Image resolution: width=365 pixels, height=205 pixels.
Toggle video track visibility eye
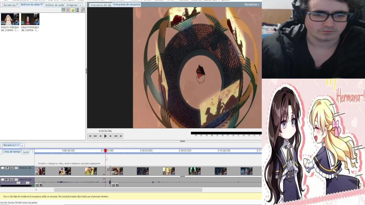click(x=7, y=168)
